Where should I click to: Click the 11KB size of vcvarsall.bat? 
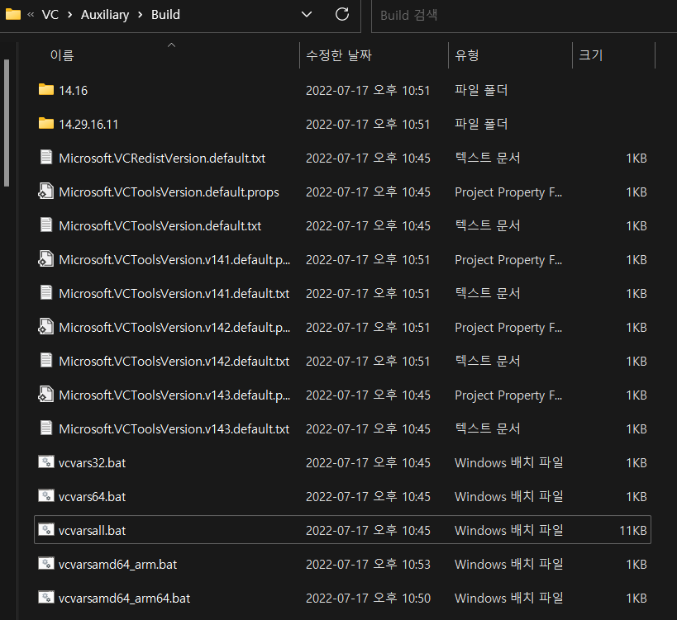[632, 531]
